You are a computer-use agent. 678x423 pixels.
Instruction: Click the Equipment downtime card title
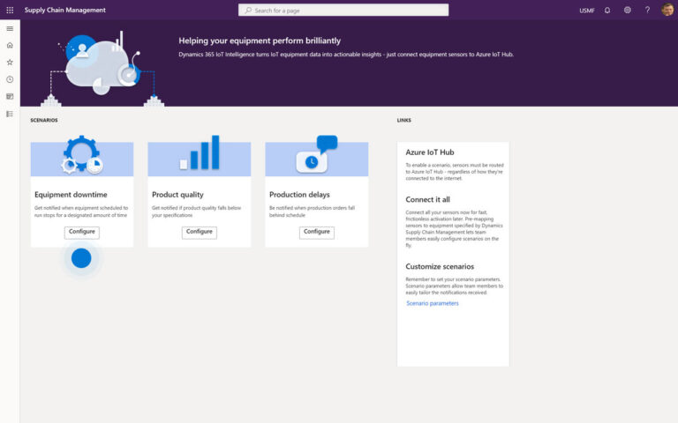71,195
